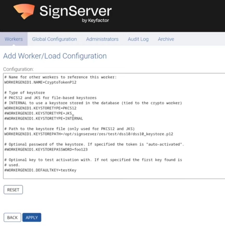Image resolution: width=225 pixels, height=230 pixels.
Task: Switch to the Workers tab
Action: tap(14, 39)
